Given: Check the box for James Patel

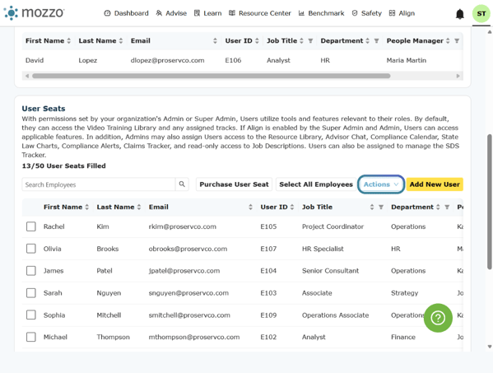Looking at the screenshot, I should point(30,270).
